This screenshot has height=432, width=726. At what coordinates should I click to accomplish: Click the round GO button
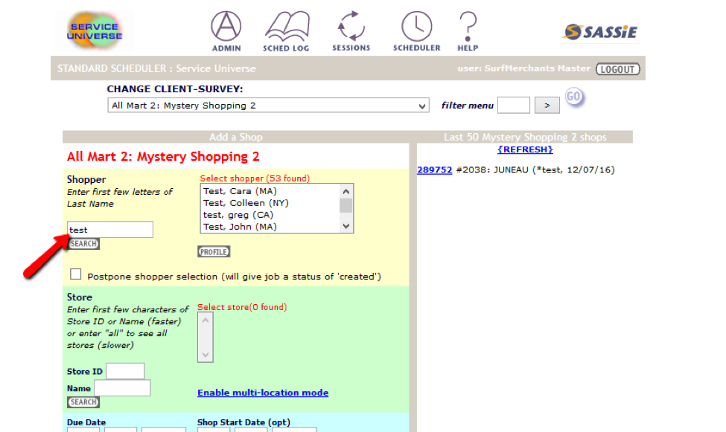click(x=573, y=97)
